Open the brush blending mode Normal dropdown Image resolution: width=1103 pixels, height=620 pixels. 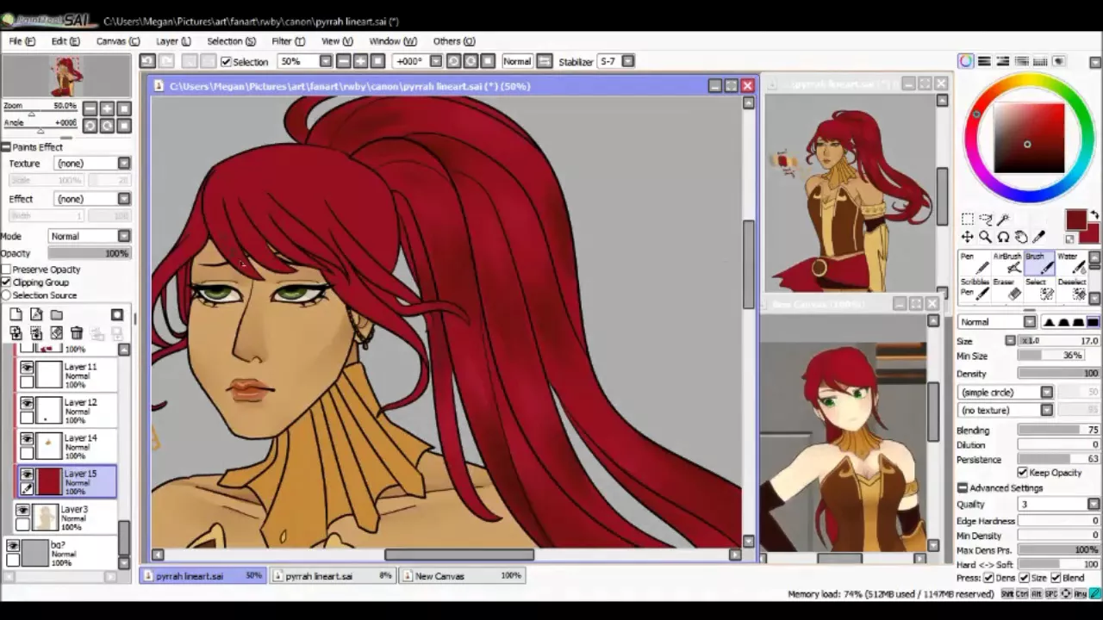[x=1030, y=322]
